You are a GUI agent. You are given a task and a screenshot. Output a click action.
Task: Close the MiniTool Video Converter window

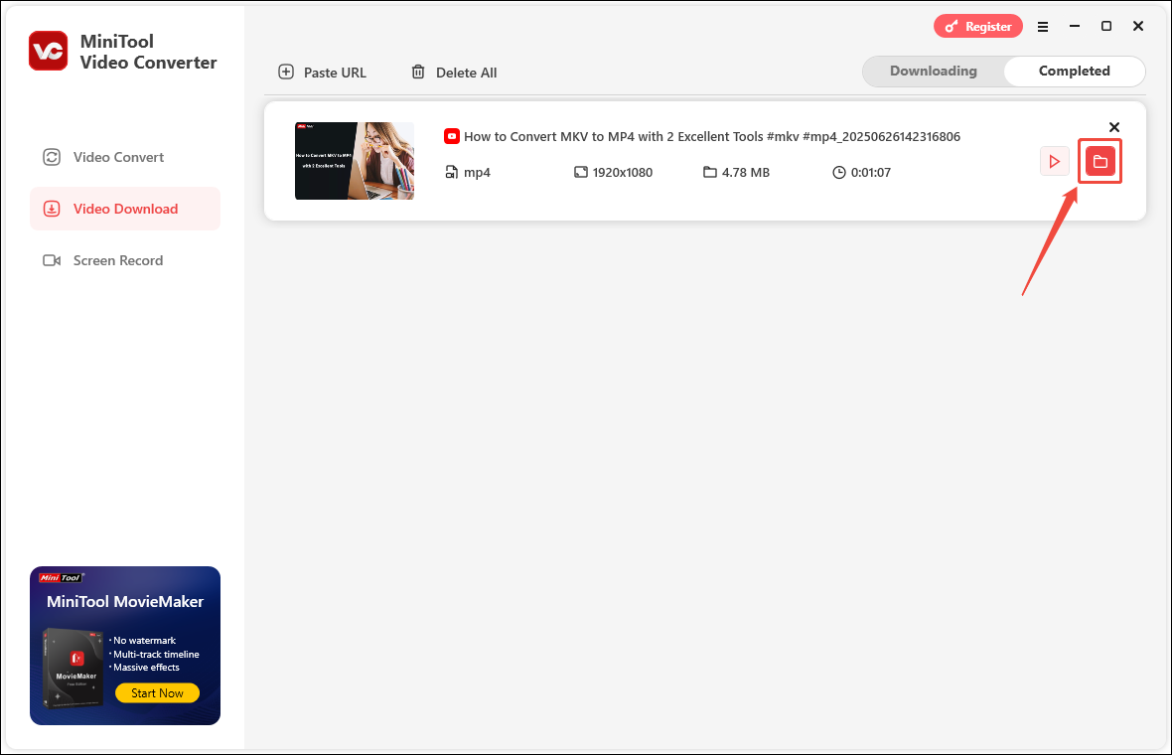tap(1137, 26)
